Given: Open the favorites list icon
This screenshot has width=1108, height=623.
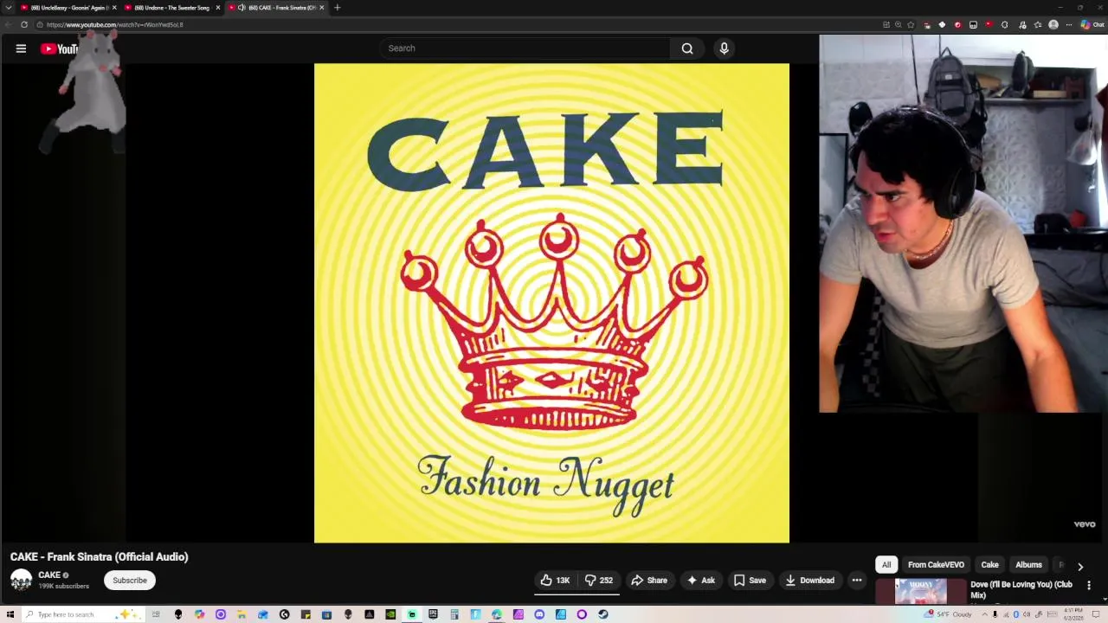Looking at the screenshot, I should (x=1038, y=24).
